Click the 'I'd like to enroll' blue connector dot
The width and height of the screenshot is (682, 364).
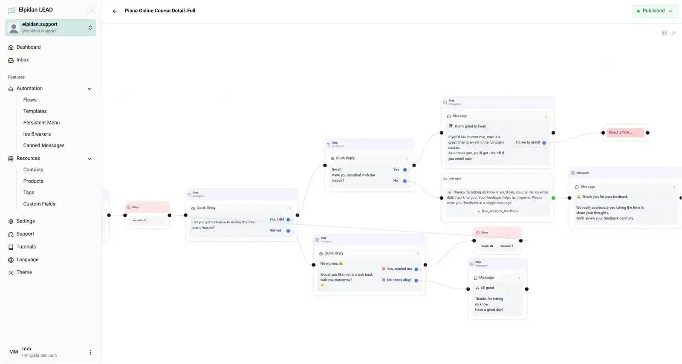(544, 143)
